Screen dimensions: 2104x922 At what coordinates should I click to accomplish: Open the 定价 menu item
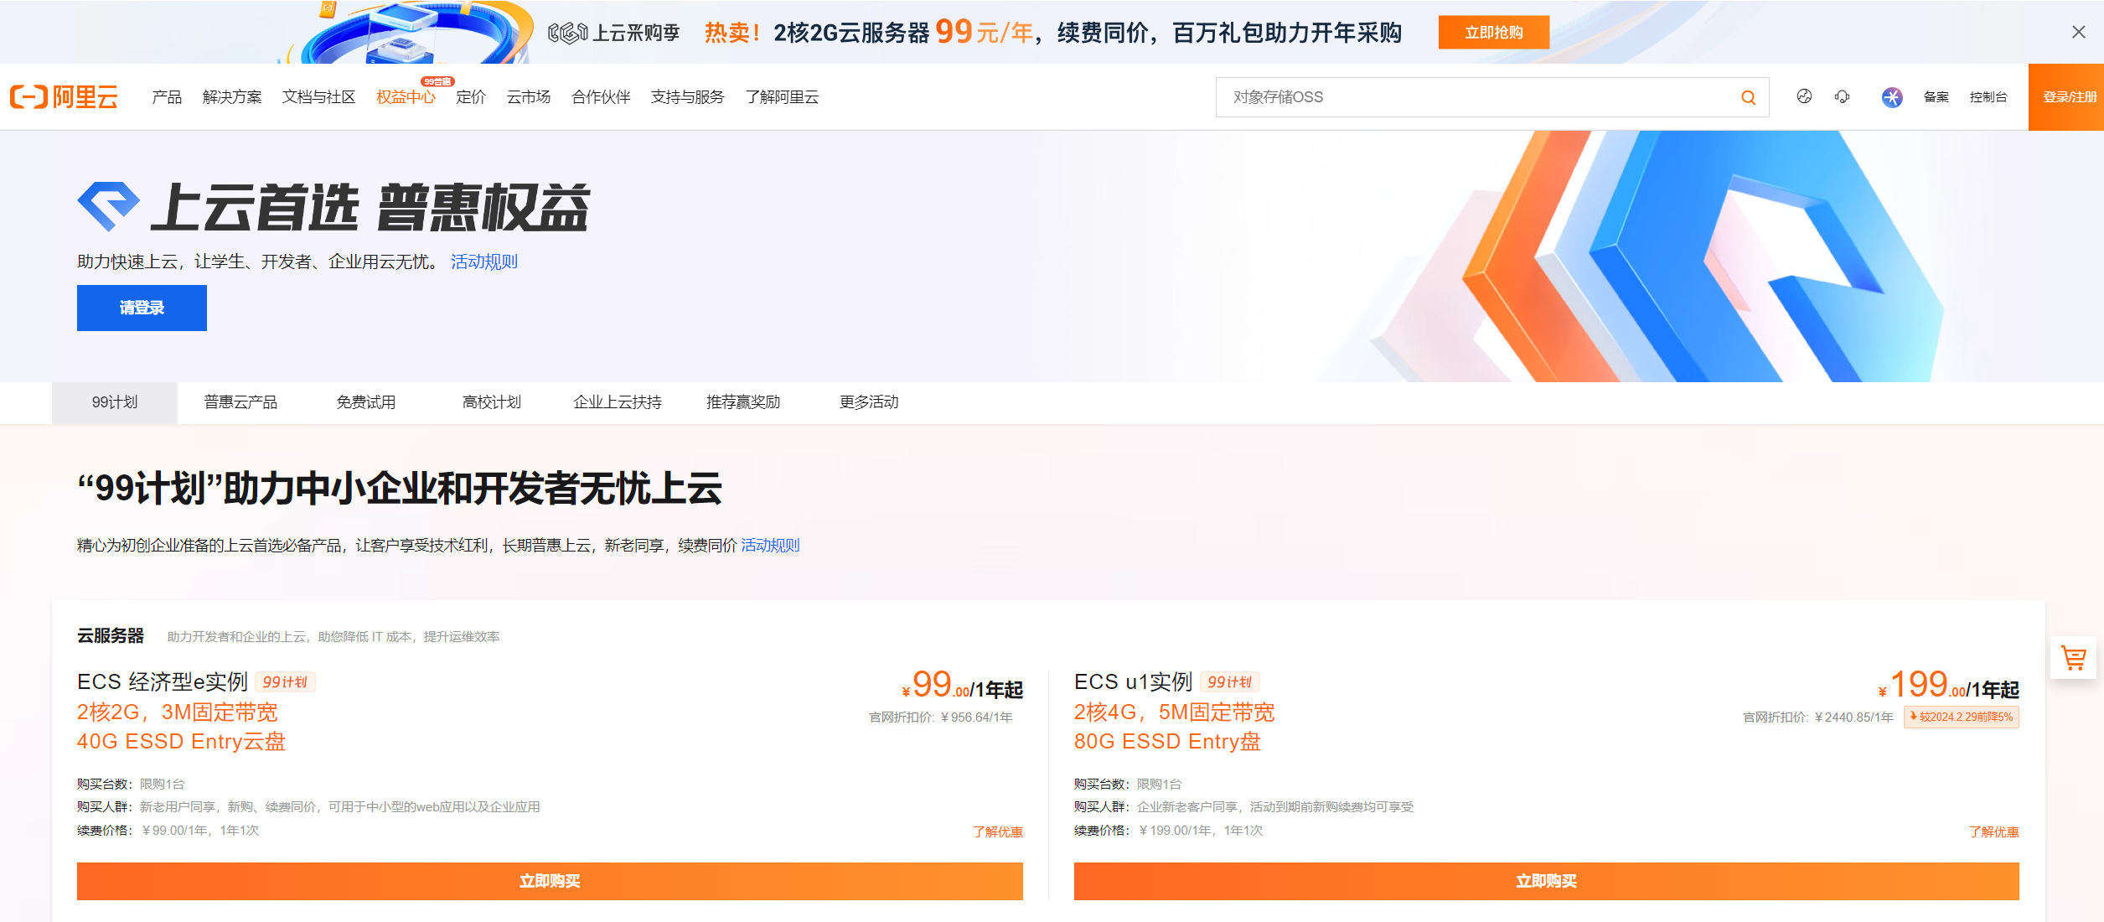click(471, 97)
